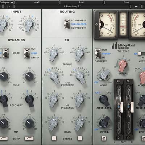Screen dimensions: 145x145
Task: Select EQ>DYN>PRES routing option
Action: 79,21
